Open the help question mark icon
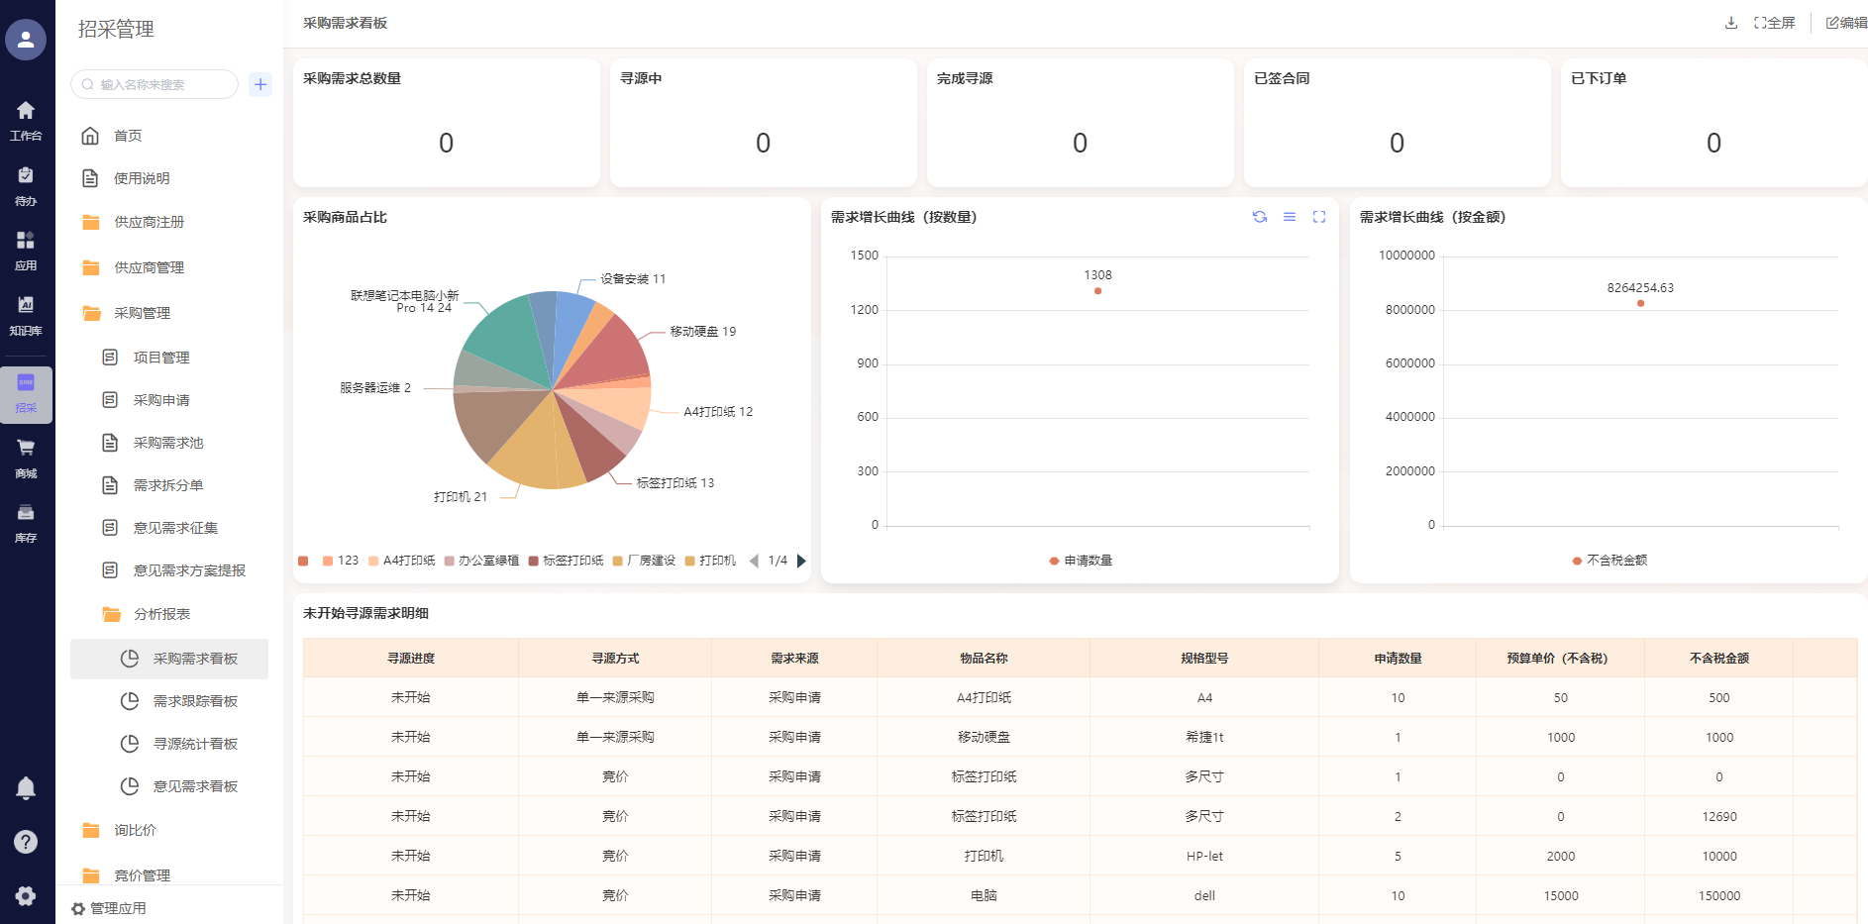Screen dimensions: 1868x924 (x=26, y=842)
